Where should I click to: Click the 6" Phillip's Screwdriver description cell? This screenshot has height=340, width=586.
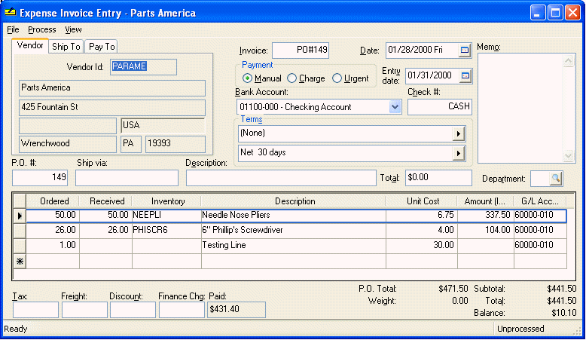[x=293, y=231]
